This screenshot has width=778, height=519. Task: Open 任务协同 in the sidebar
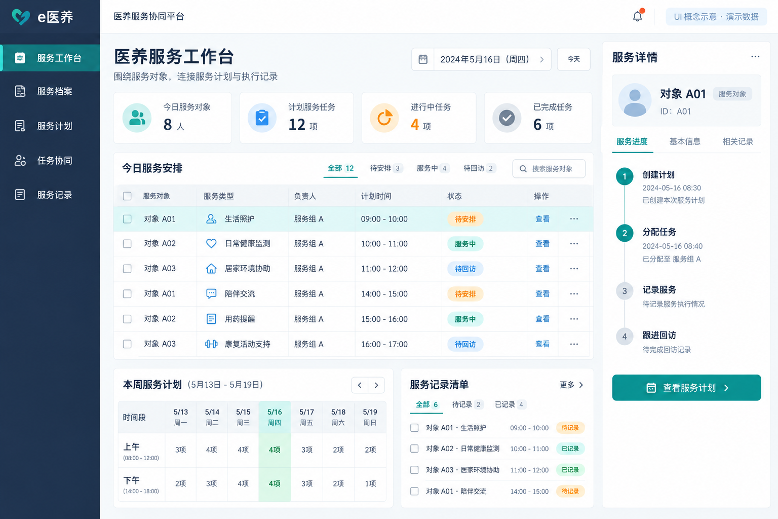pos(50,161)
